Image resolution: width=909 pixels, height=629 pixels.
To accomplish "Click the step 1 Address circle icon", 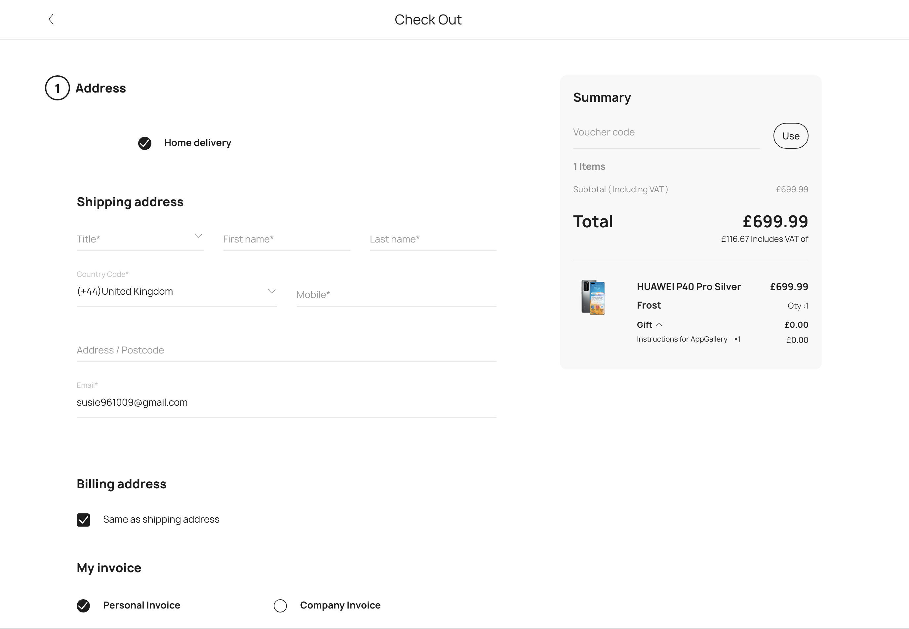I will tap(57, 88).
